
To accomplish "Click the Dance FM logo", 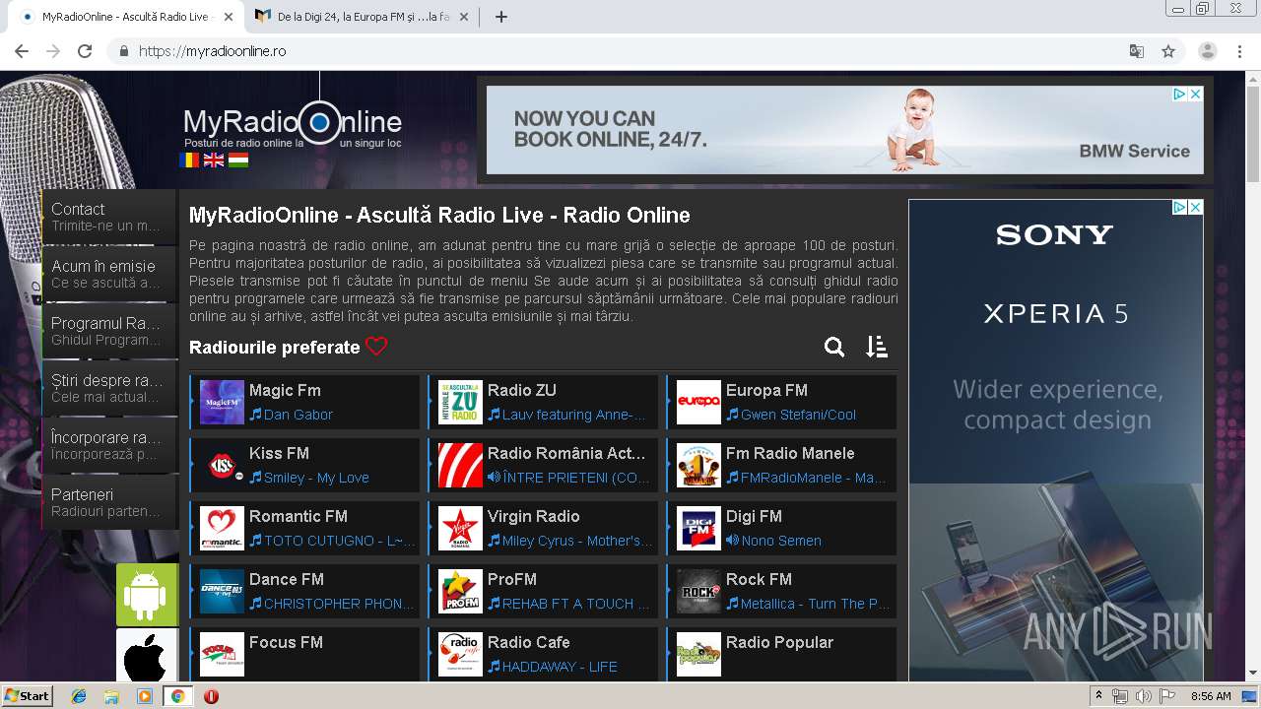I will pyautogui.click(x=222, y=591).
